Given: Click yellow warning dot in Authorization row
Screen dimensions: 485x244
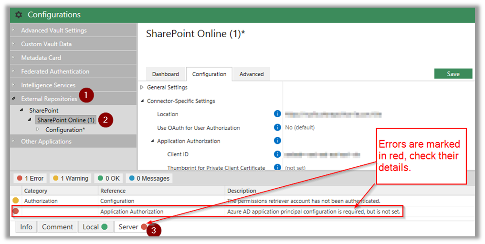Looking at the screenshot, I should (15, 201).
